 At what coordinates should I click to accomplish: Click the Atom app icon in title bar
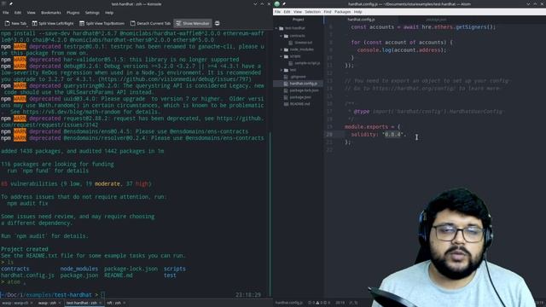click(277, 3)
